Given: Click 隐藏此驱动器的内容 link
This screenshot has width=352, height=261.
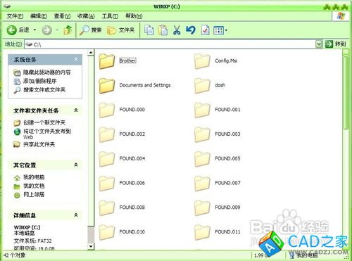Looking at the screenshot, I should click(x=46, y=72).
